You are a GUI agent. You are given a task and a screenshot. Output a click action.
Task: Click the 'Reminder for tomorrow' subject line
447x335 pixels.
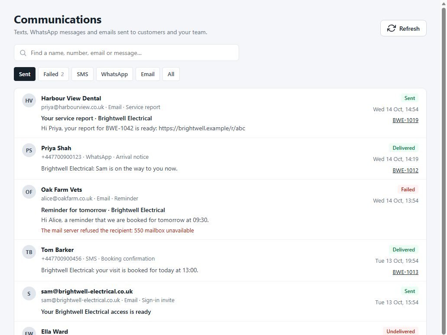103,210
